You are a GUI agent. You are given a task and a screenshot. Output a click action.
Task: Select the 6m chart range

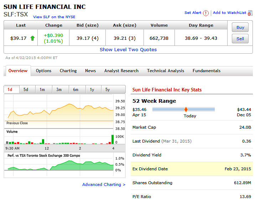coord(77,90)
